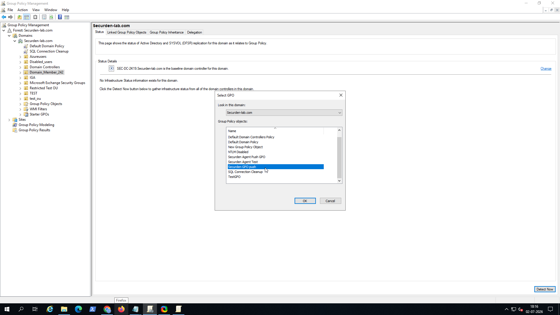560x315 pixels.
Task: Select 'NTLM Disabled' in the GPO list
Action: (238, 152)
